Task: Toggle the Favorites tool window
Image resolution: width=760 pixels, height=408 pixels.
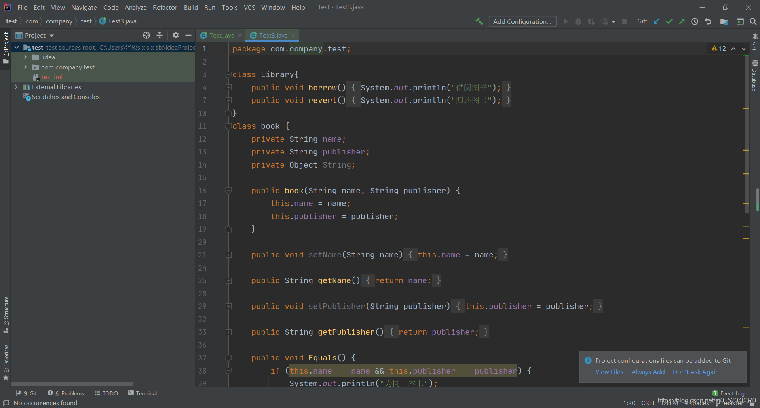Action: [x=6, y=362]
